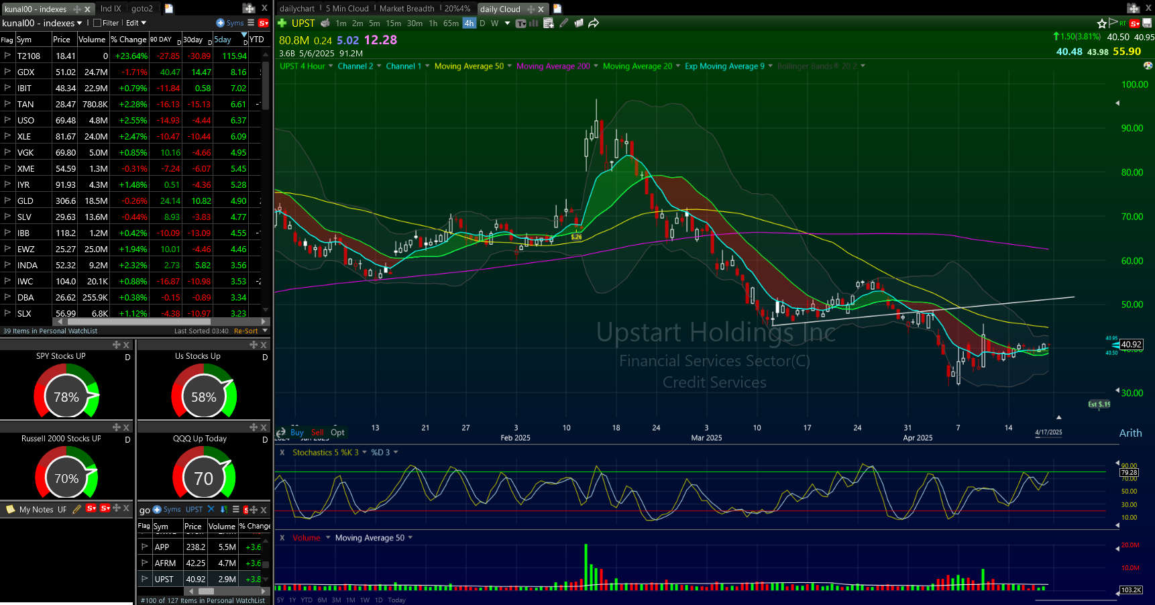Switch to the Ind IX tab

pos(111,9)
